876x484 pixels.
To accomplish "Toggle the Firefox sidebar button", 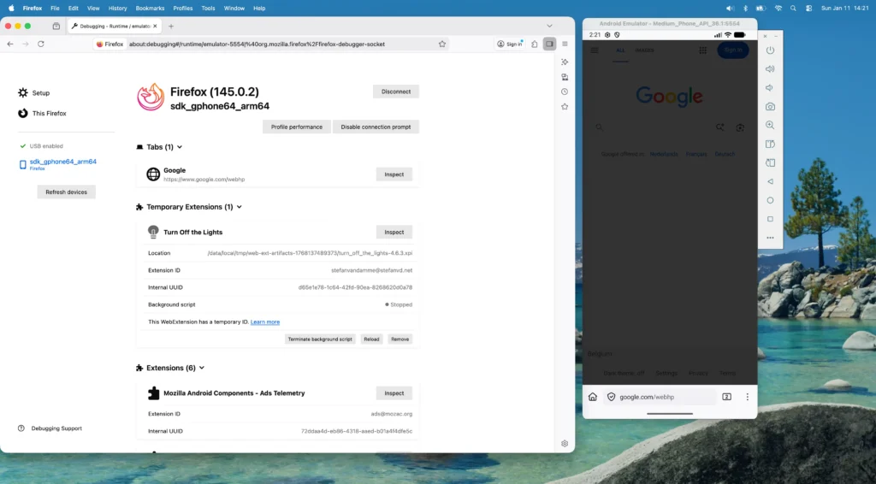I will 550,44.
